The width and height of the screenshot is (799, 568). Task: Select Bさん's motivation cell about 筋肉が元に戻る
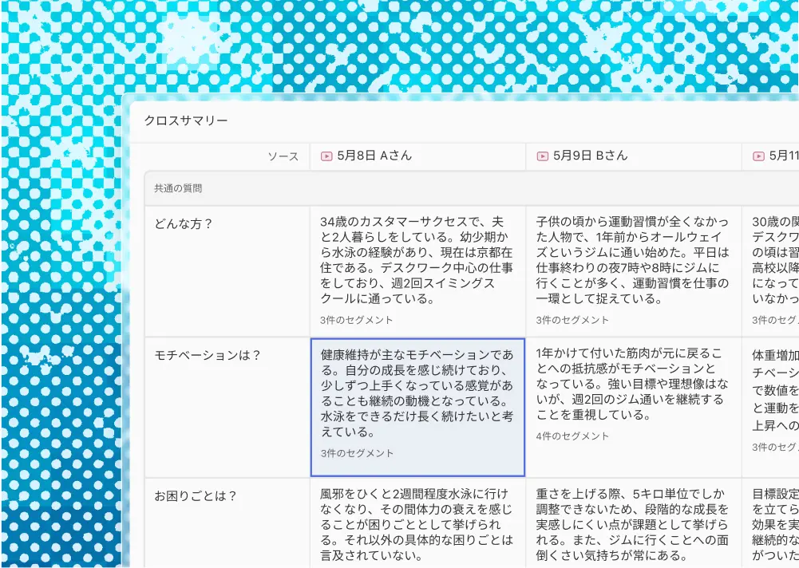tap(632, 385)
